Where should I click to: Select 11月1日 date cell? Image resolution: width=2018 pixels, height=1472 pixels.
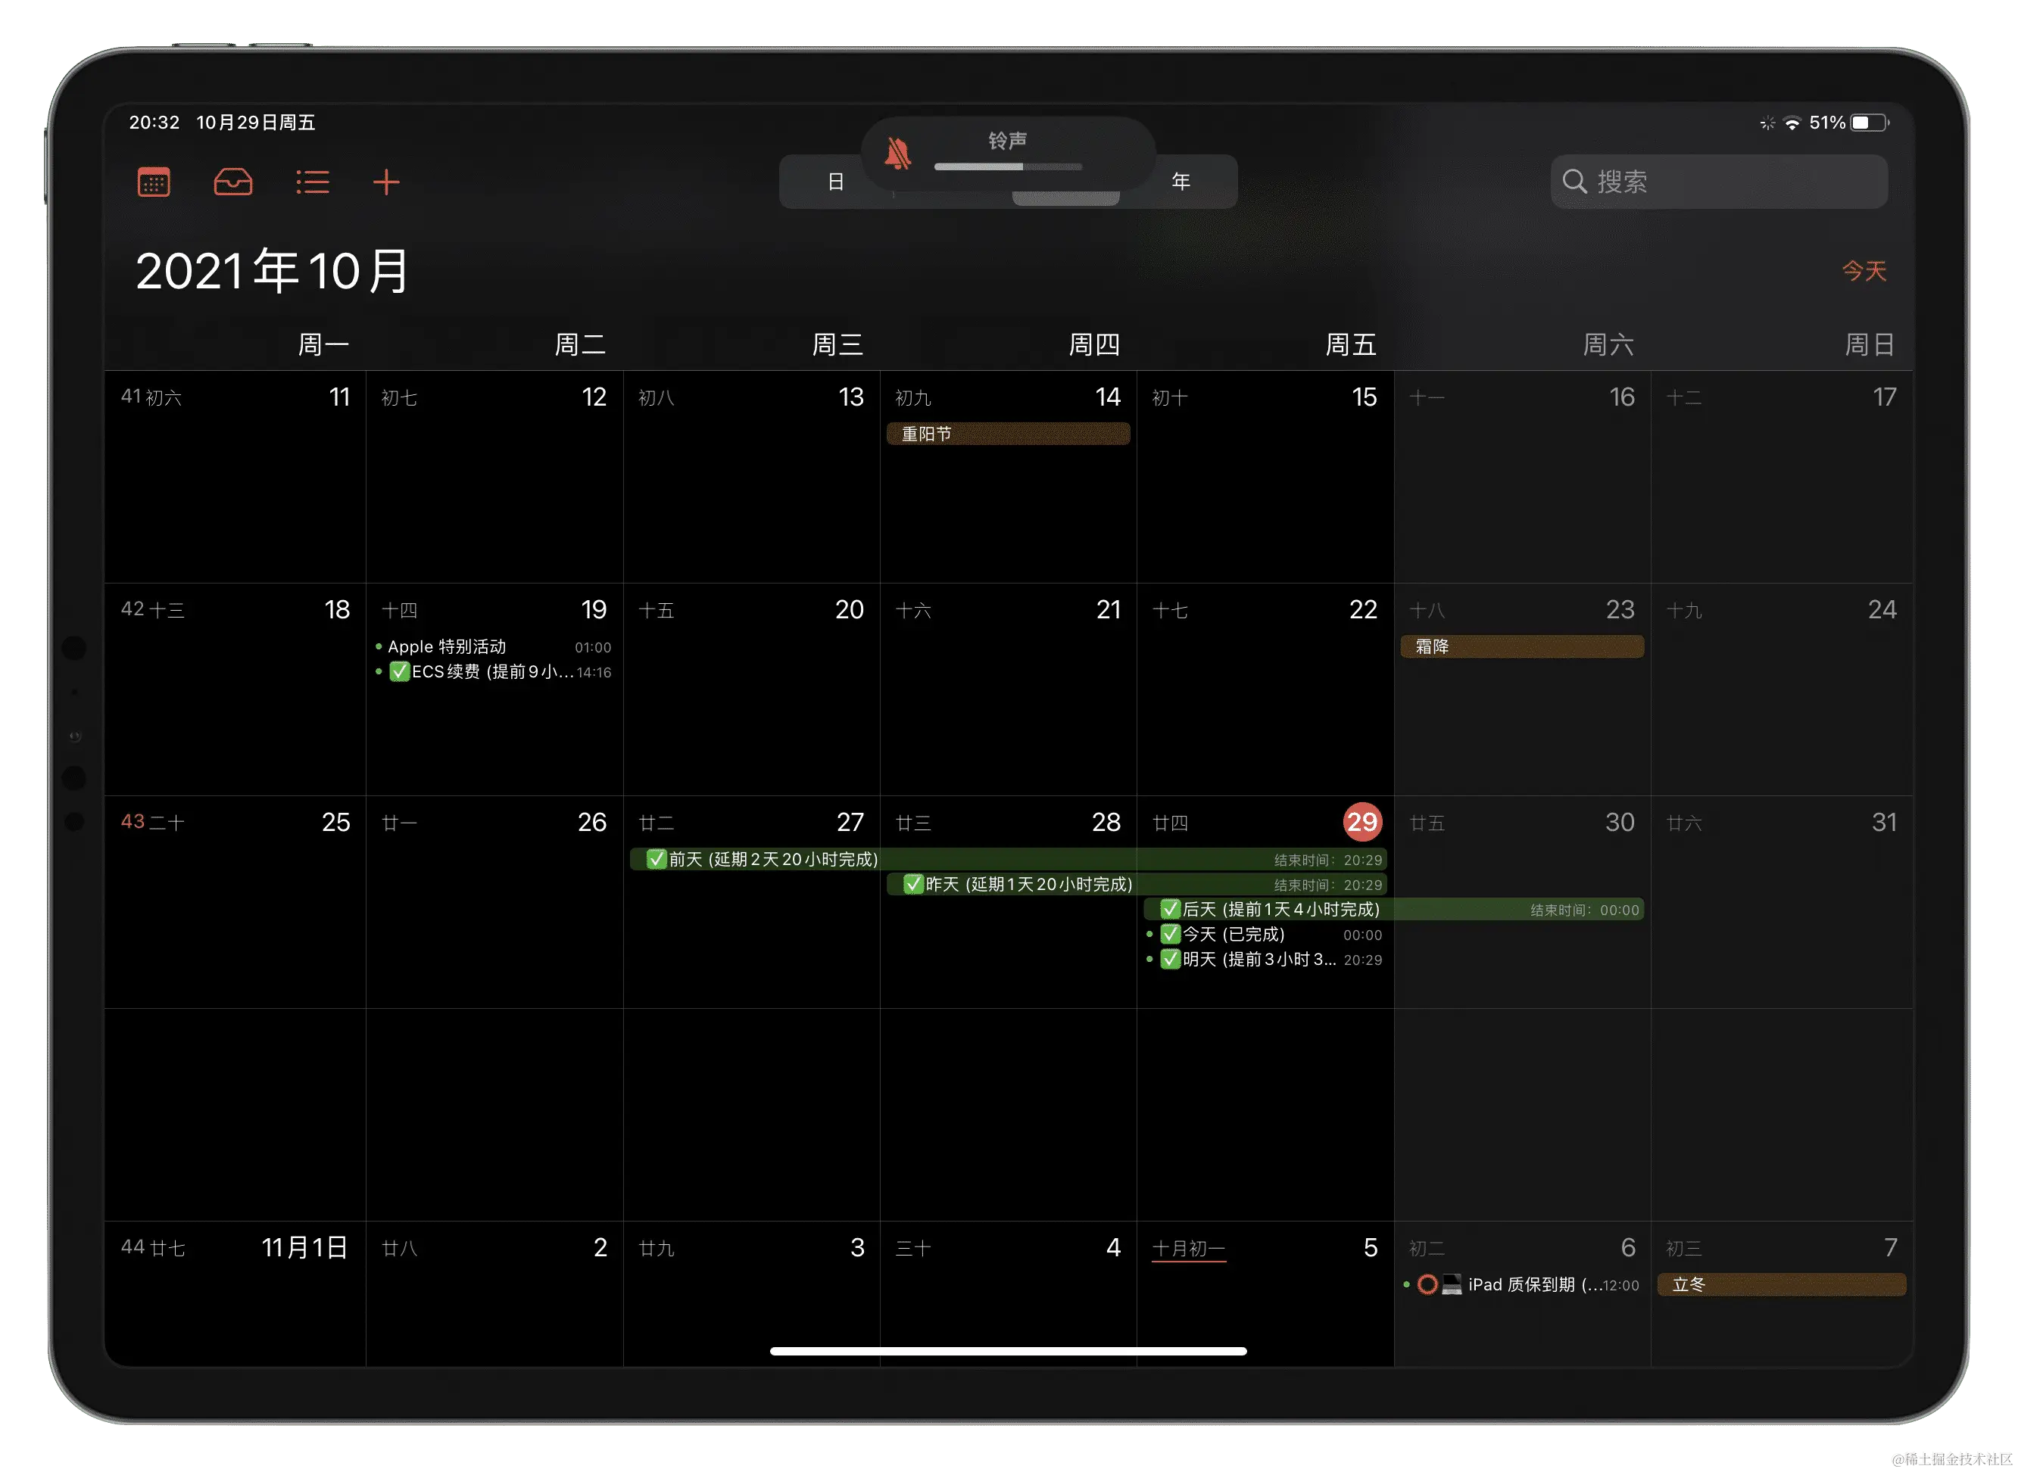tap(304, 1247)
